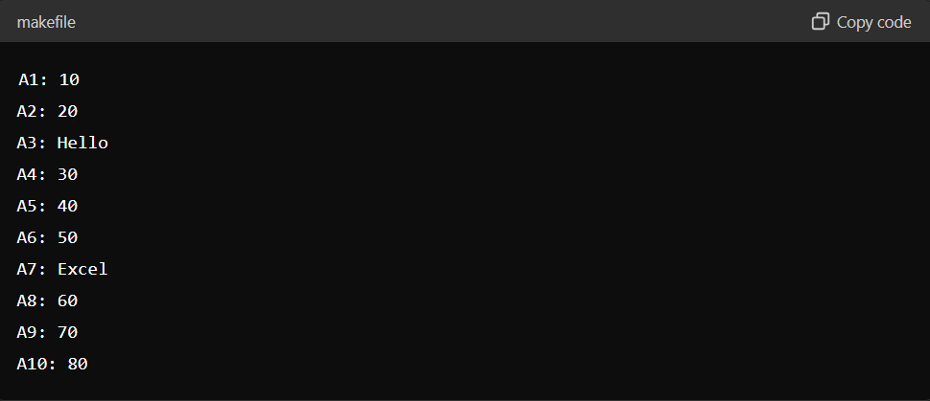The image size is (930, 401).
Task: Click the A10 cell label
Action: 32,364
